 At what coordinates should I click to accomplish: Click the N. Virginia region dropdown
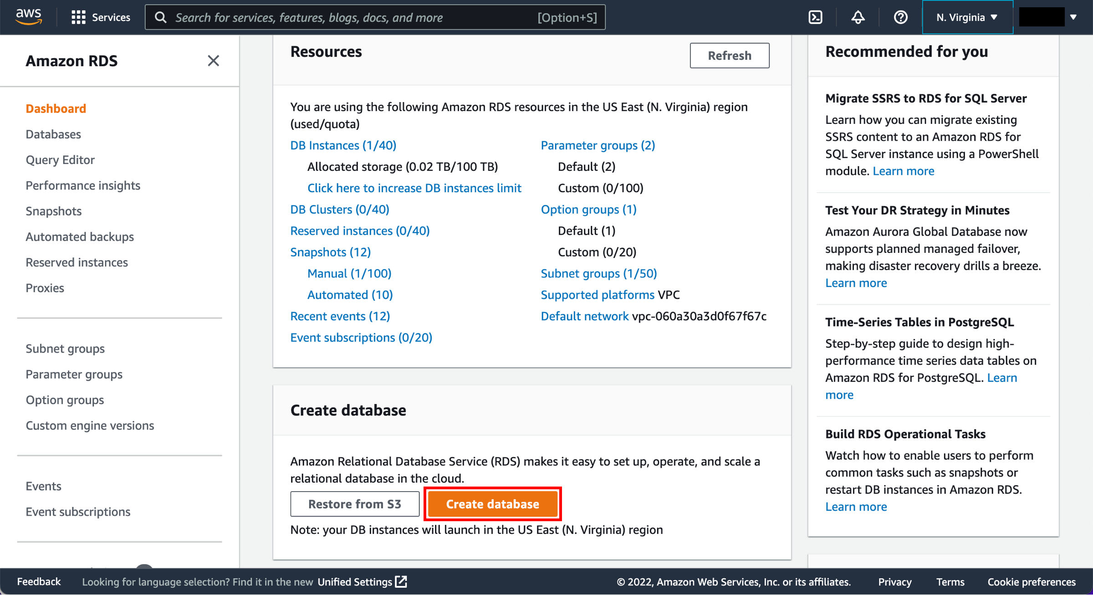click(x=965, y=17)
